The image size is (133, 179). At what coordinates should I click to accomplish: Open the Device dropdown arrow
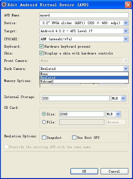(126, 23)
